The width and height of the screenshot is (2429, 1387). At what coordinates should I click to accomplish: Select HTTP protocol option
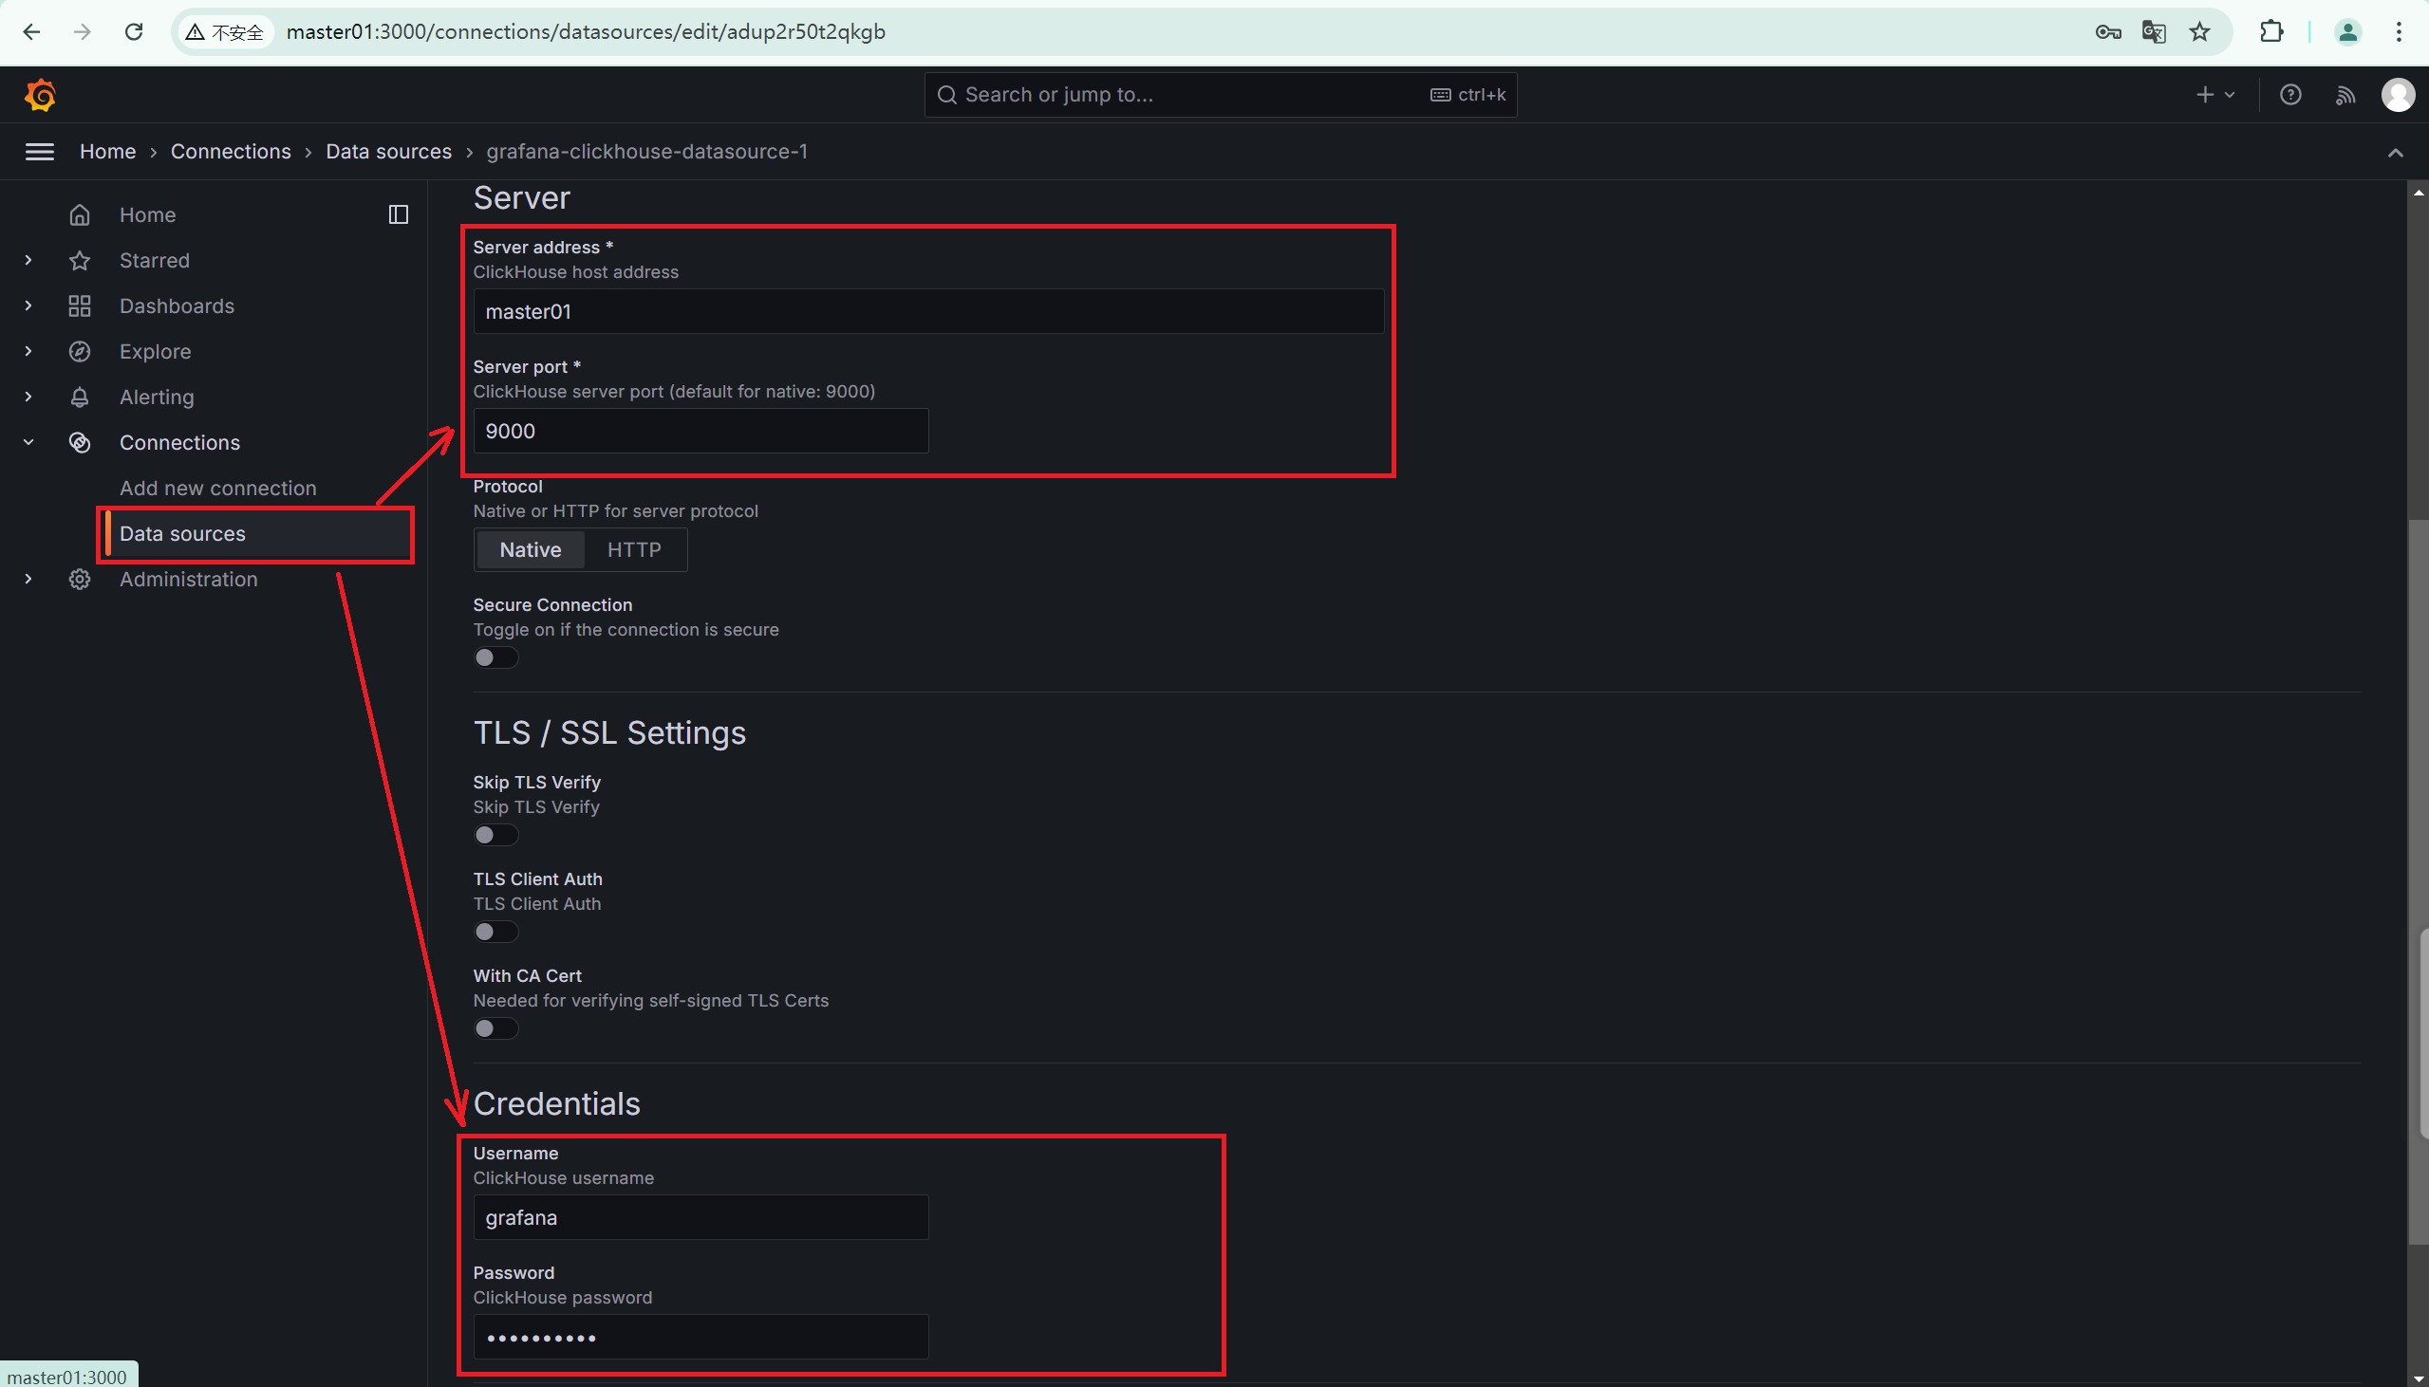(634, 549)
